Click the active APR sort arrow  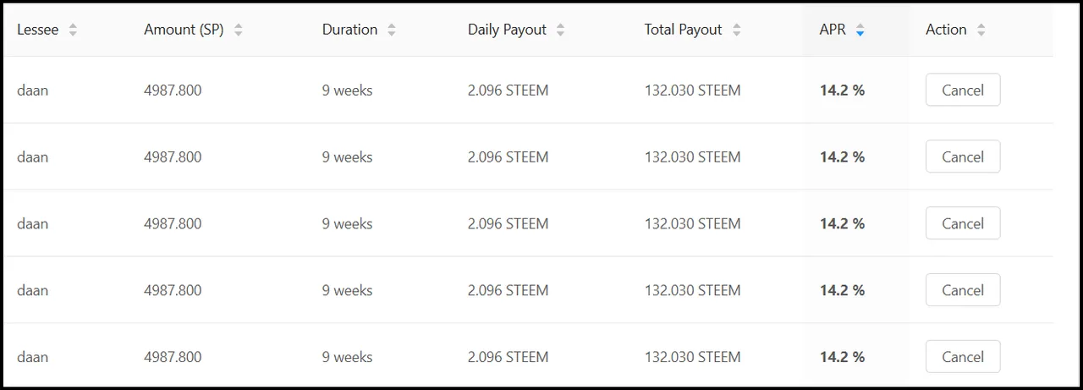click(x=860, y=30)
